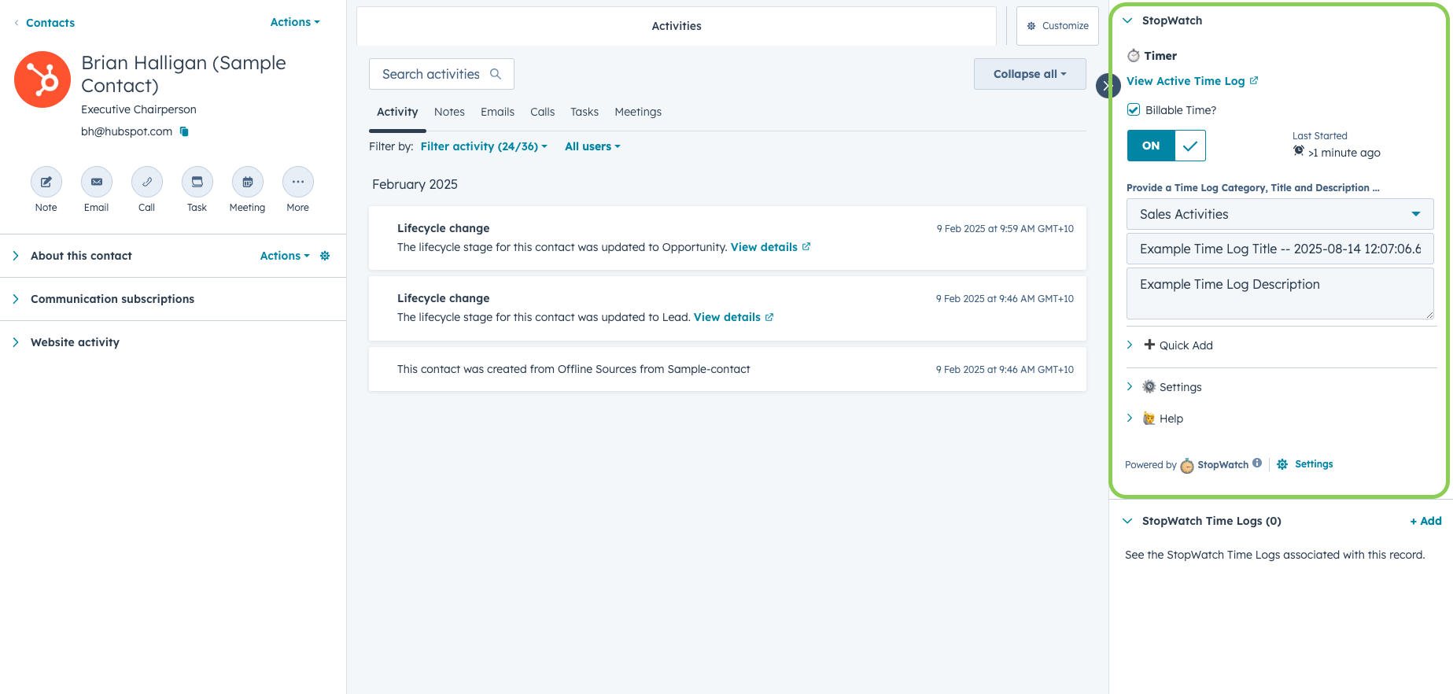This screenshot has width=1453, height=694.
Task: Click + Add in StopWatch Time Logs
Action: (1425, 521)
